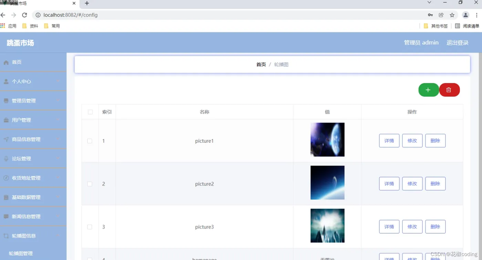Open the browser three-dot menu
This screenshot has height=260, width=482.
476,15
